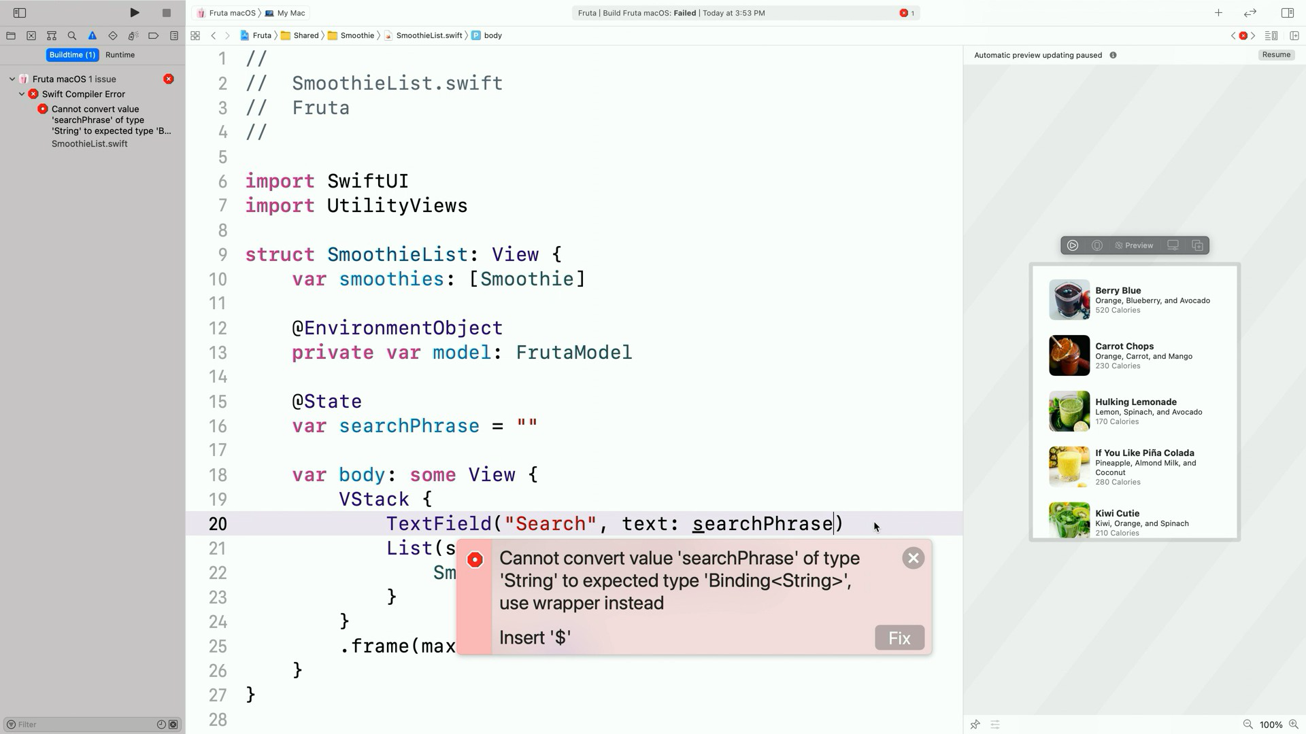Pin the preview canvas
The width and height of the screenshot is (1306, 734).
pos(975,724)
